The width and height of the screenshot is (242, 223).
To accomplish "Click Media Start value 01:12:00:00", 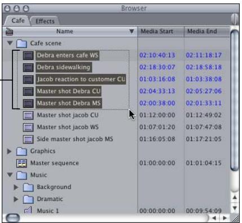I will pyautogui.click(x=157, y=115).
